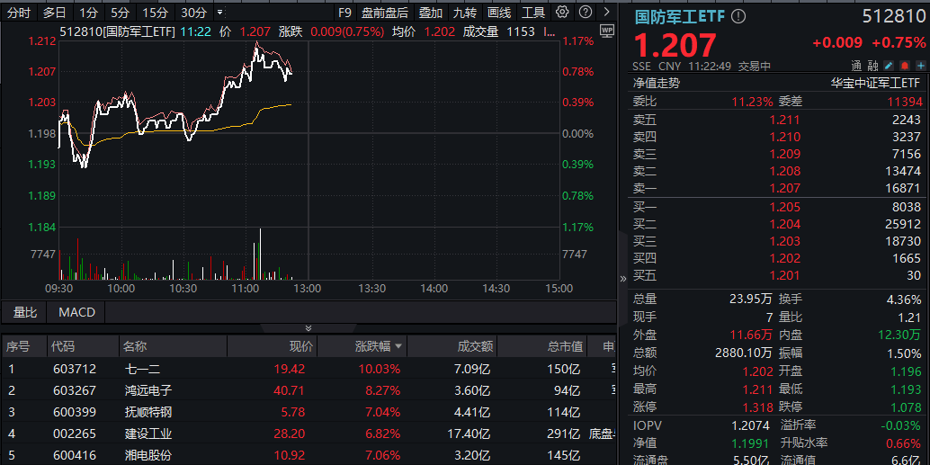Click the WP icon beside the chart
Image resolution: width=930 pixels, height=465 pixels.
[606, 31]
